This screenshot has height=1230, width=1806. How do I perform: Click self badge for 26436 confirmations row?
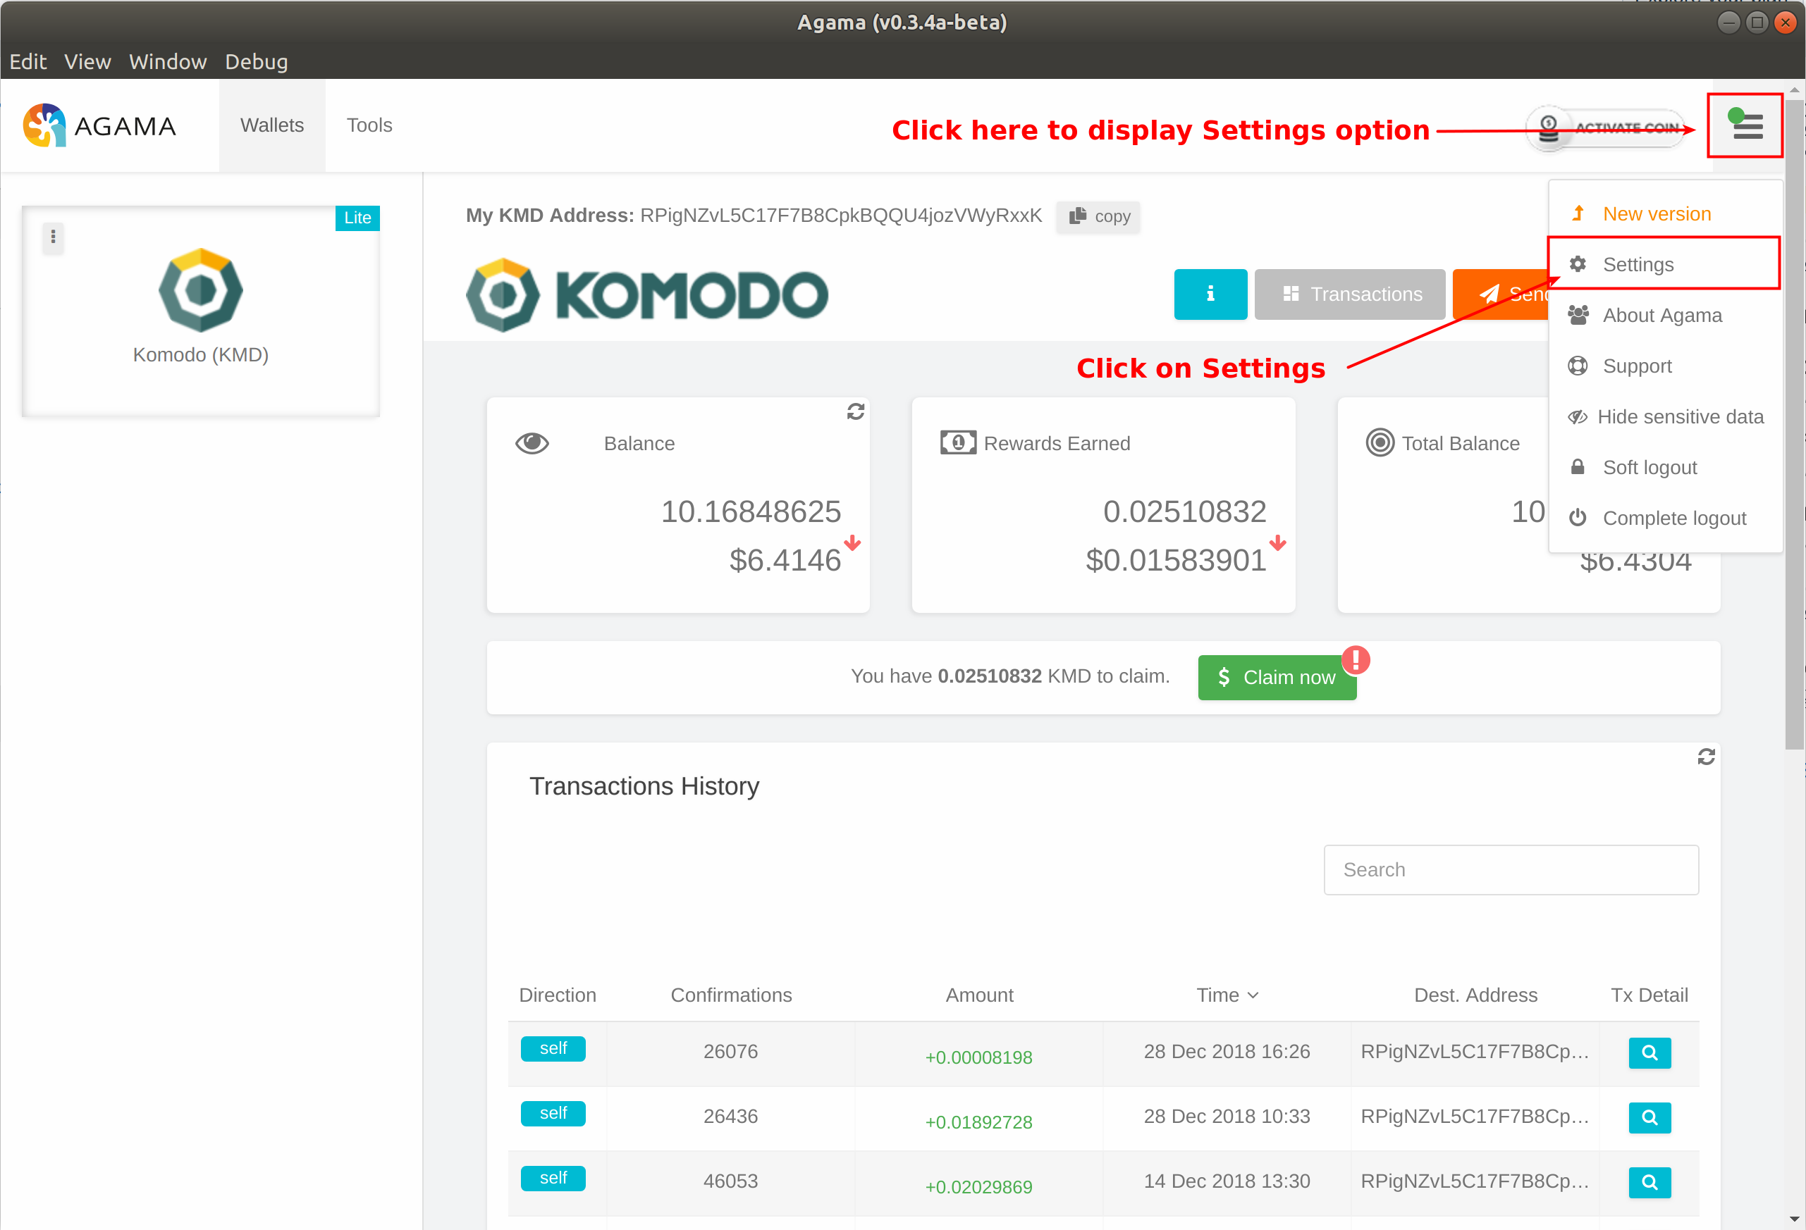point(553,1114)
